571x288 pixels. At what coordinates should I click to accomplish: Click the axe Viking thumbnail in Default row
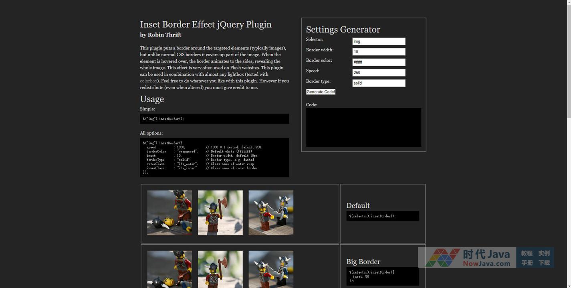[220, 213]
